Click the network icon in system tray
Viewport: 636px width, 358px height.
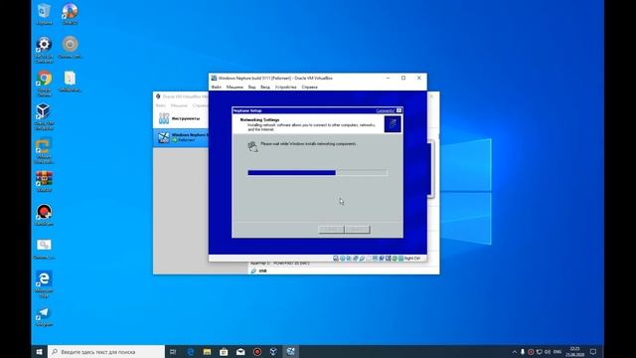[539, 351]
